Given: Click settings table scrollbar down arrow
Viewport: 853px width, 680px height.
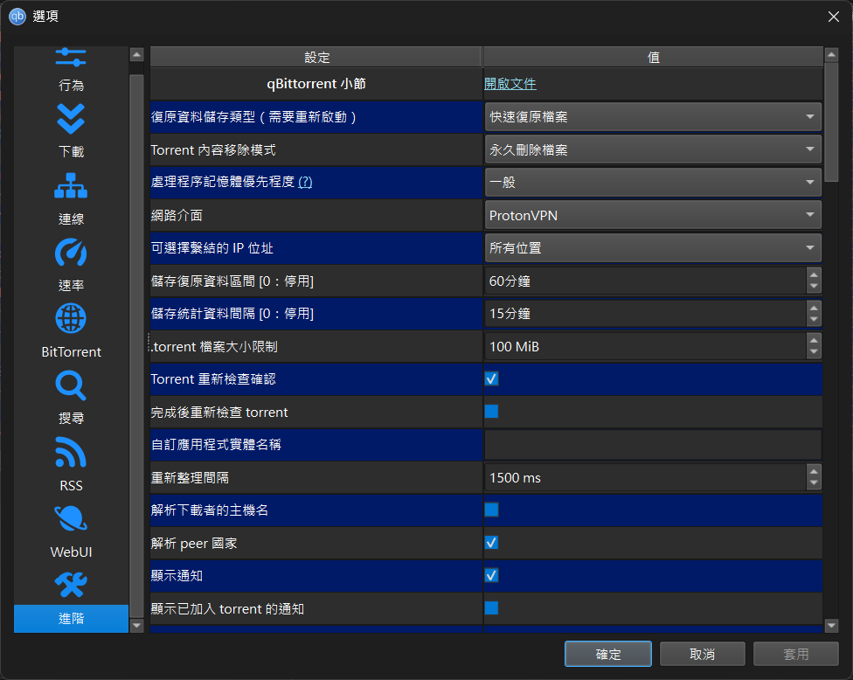Looking at the screenshot, I should click(x=831, y=626).
